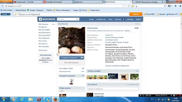Open the Firefox downloads arrow icon
The height and width of the screenshot is (102, 182).
(x=175, y=6)
